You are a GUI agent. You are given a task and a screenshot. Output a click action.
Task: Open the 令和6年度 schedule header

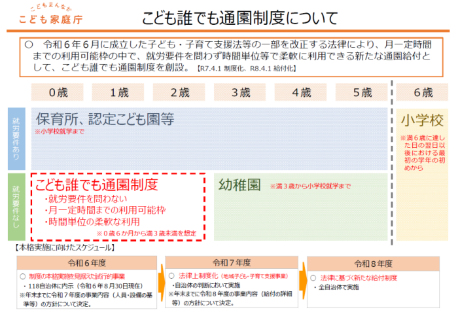88,262
